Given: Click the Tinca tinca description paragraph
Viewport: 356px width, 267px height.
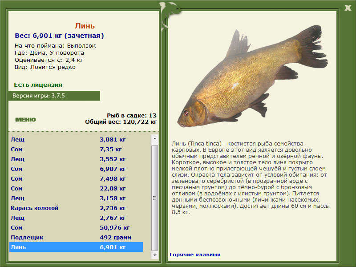Looking at the screenshot, I should 251,178.
